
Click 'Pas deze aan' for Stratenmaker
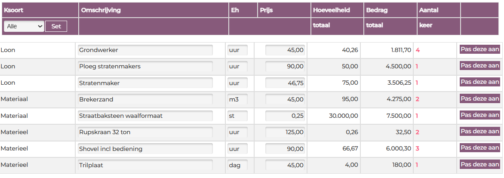(x=480, y=82)
